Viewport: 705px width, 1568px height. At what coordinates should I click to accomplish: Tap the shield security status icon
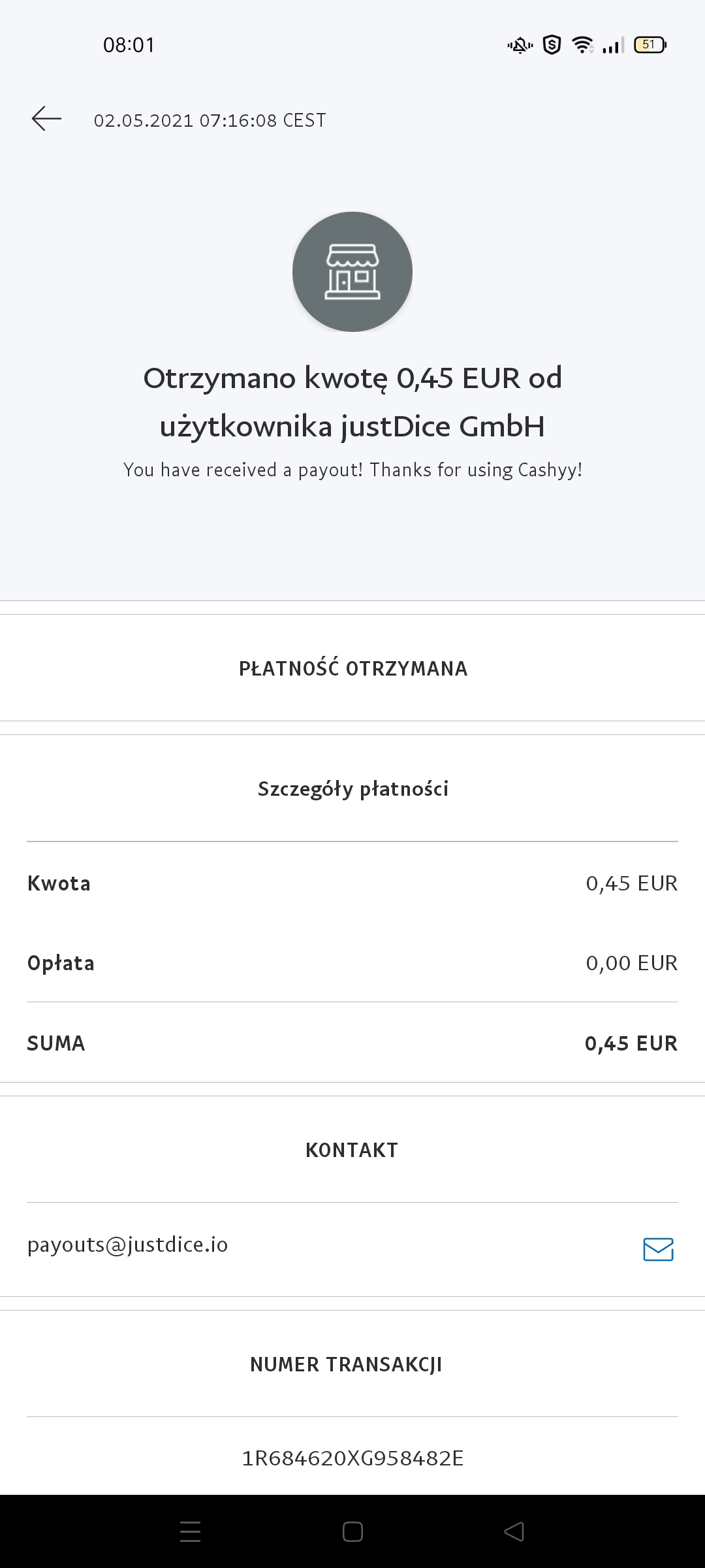coord(552,44)
